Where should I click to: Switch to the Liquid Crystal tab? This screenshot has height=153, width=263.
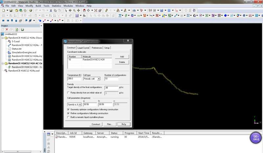point(84,48)
